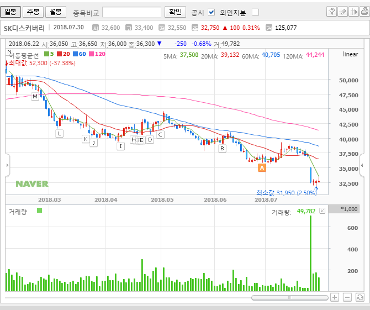The width and height of the screenshot is (370, 310).
Task: Enable the 외인지분 foreign ownership checkbox
Action: pos(255,12)
